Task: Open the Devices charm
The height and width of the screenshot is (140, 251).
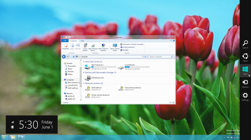Action: (245, 84)
